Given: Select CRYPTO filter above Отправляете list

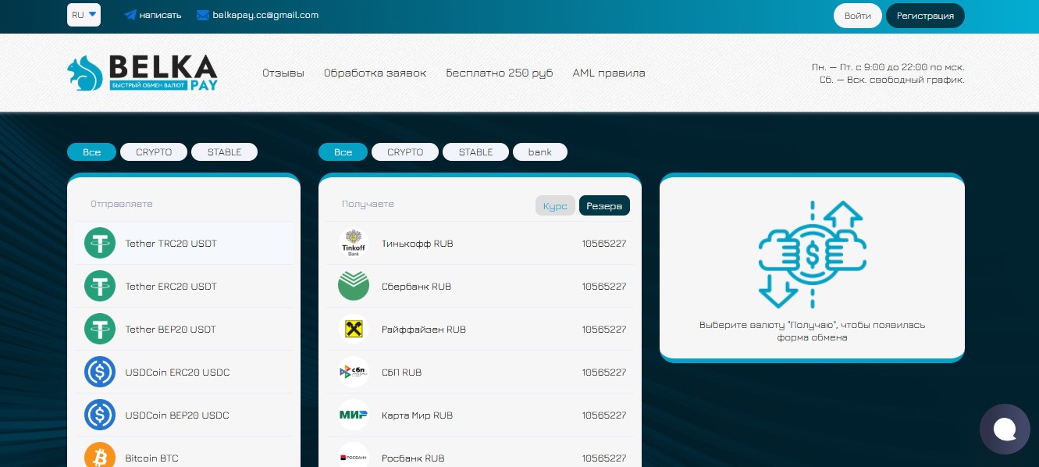Looking at the screenshot, I should coord(154,152).
